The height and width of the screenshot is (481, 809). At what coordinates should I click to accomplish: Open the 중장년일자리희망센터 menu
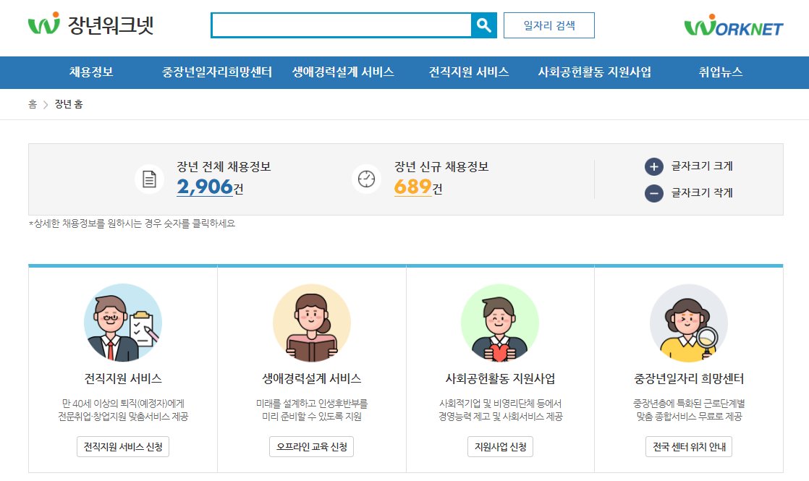[x=216, y=72]
